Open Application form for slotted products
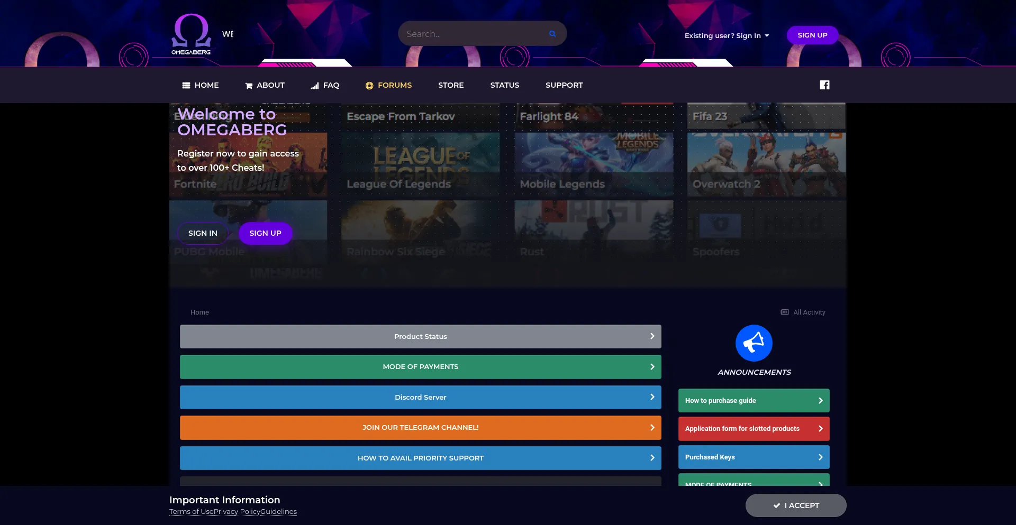 (x=754, y=429)
